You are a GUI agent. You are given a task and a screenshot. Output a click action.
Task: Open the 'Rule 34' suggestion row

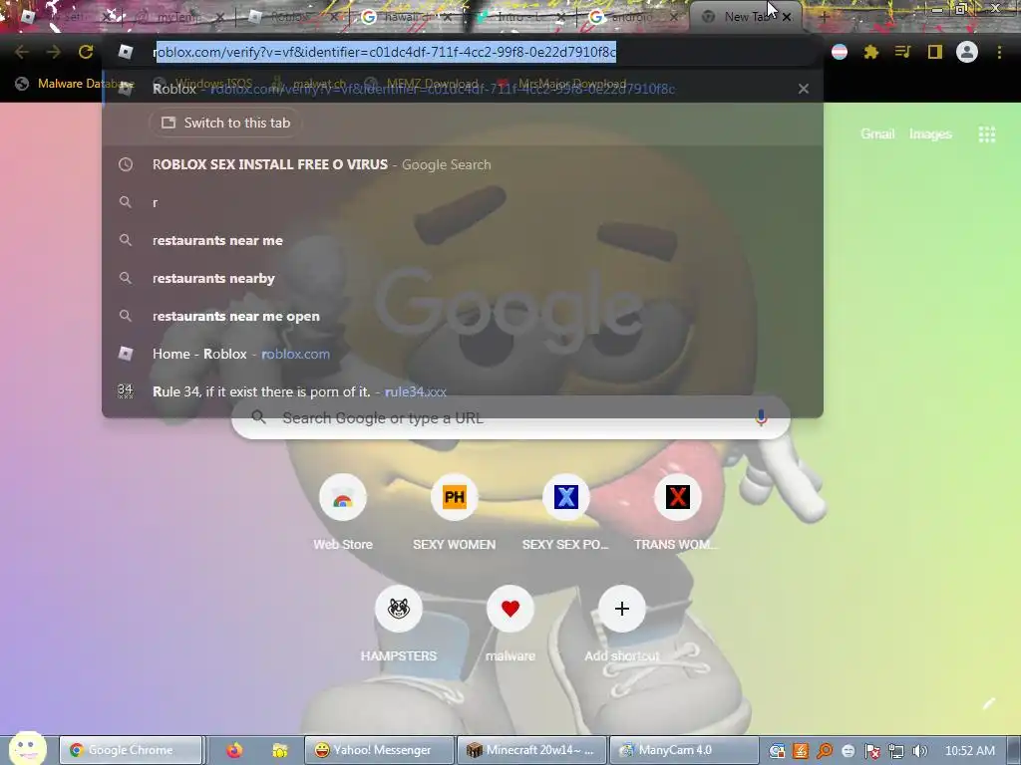tap(463, 391)
